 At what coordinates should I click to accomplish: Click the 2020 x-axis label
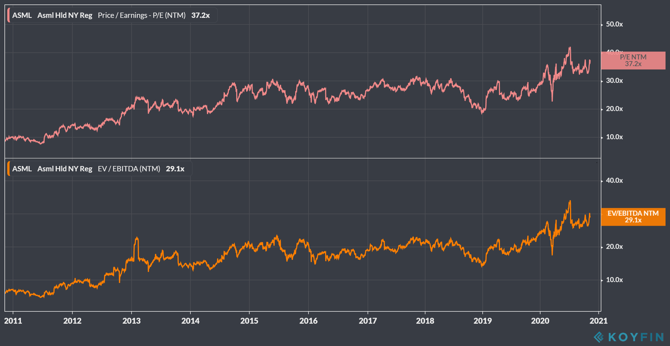click(540, 321)
